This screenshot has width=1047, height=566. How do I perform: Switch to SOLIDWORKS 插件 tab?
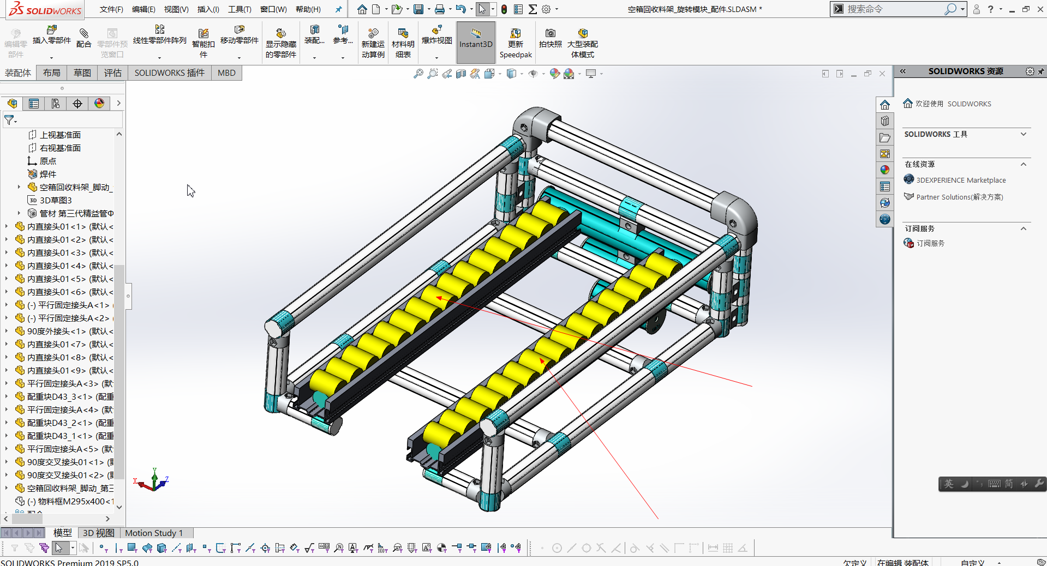pos(170,73)
